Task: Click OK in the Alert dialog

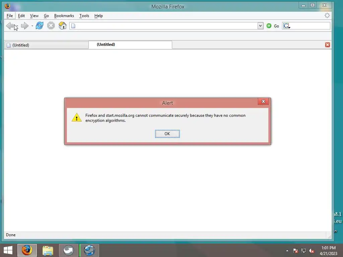Action: pos(167,134)
